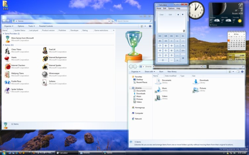The height and width of the screenshot is (155, 249).
Task: Go to next month in calendar gadget
Action: coord(244,34)
